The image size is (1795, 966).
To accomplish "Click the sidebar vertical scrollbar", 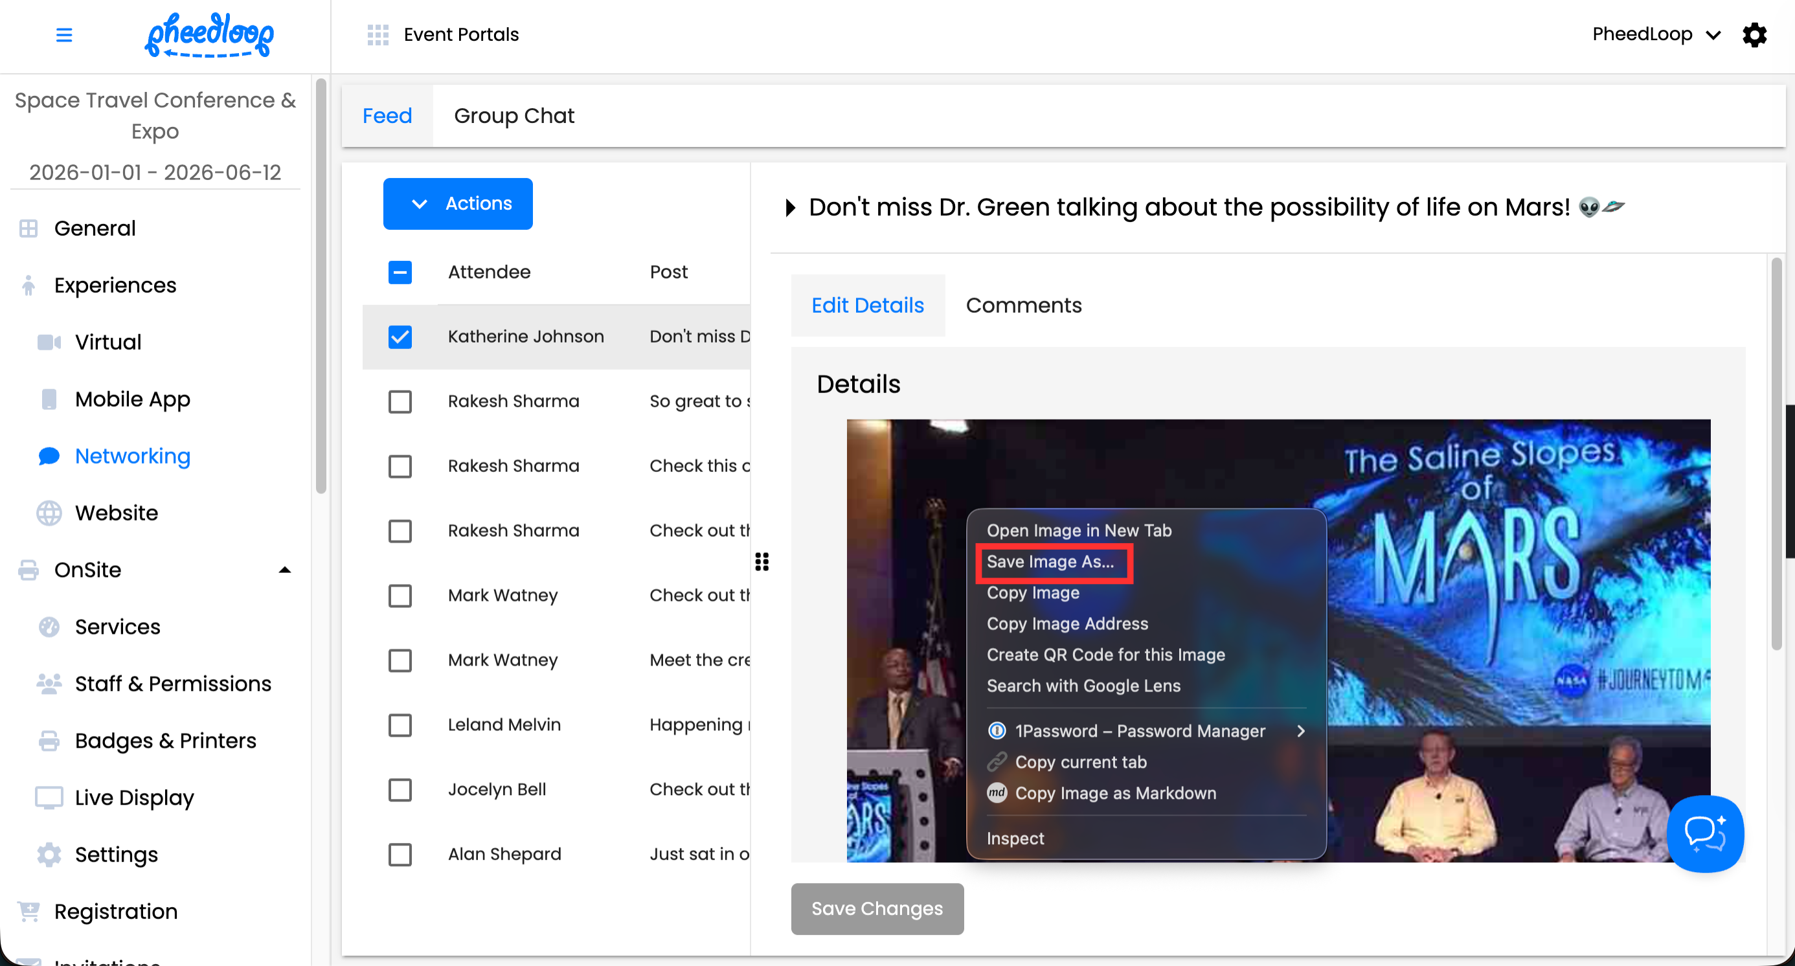I will [321, 286].
